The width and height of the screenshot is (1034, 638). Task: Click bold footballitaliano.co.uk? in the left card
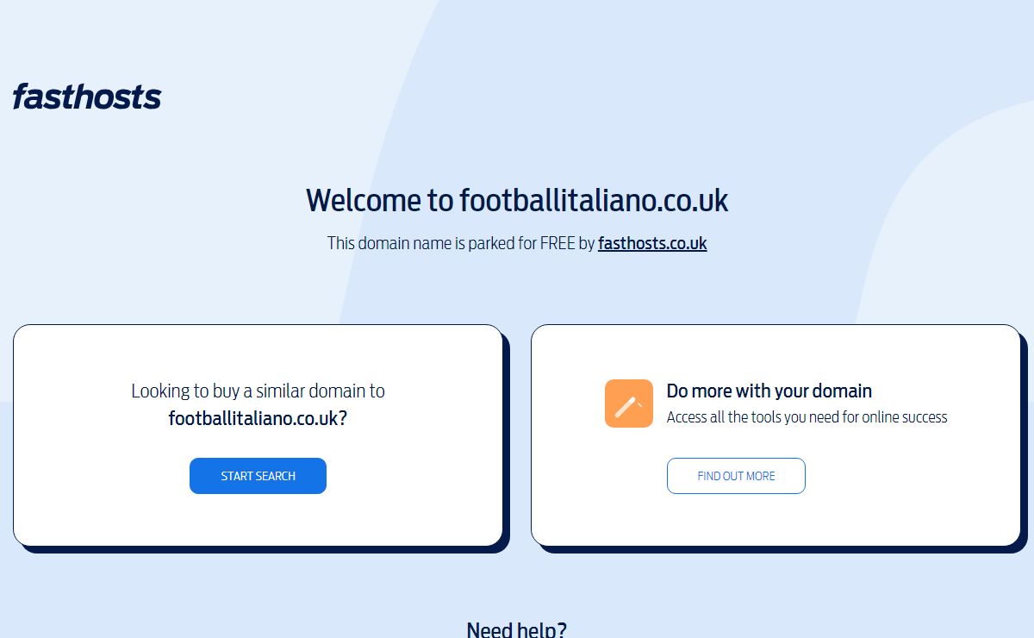click(x=258, y=418)
